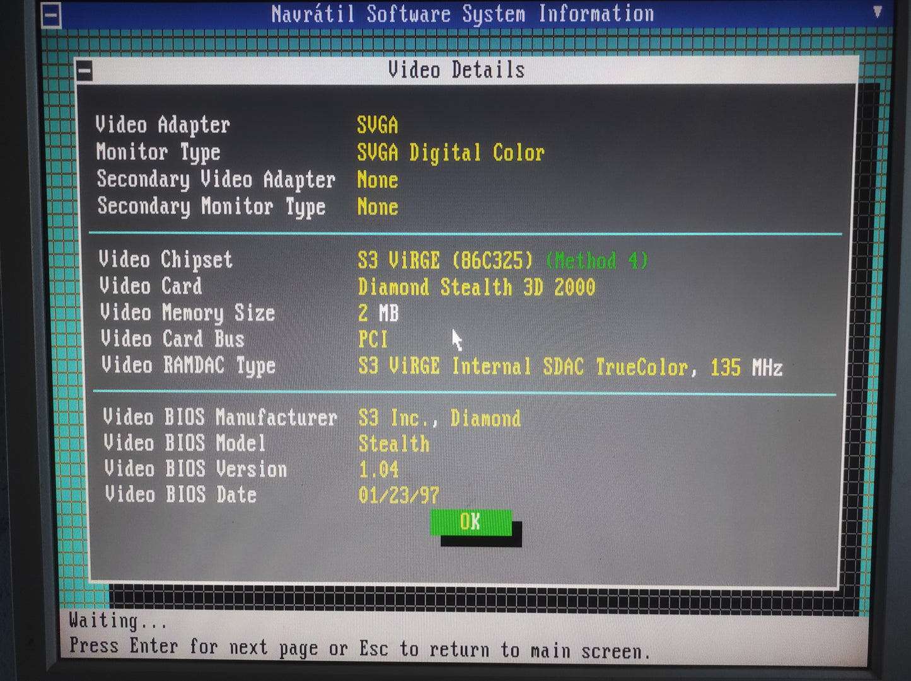This screenshot has height=681, width=911.
Task: Click the Video RAMDAC Type label
Action: (x=188, y=365)
